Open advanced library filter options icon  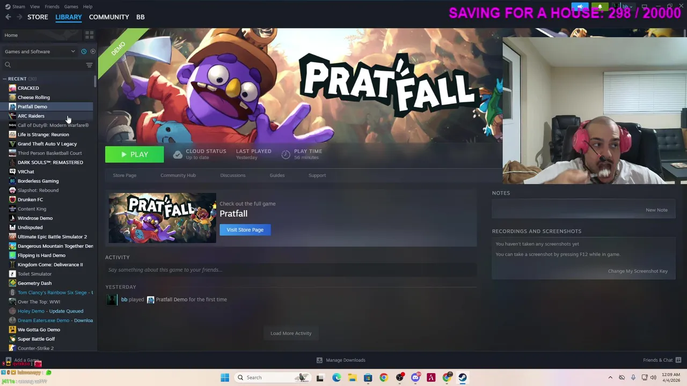pyautogui.click(x=89, y=65)
